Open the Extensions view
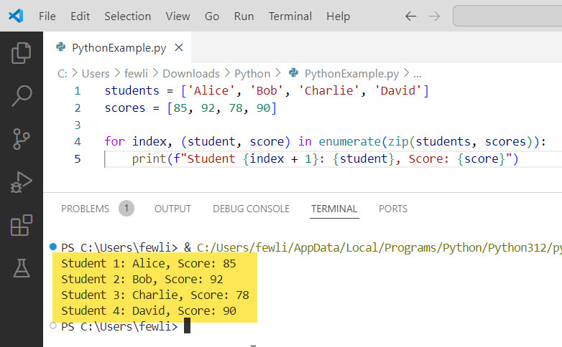Image resolution: width=562 pixels, height=347 pixels. click(x=22, y=225)
